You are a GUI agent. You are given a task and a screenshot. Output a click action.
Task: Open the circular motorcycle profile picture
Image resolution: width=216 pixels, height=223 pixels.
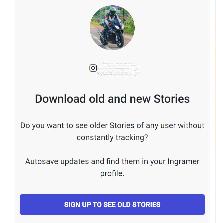[112, 28]
